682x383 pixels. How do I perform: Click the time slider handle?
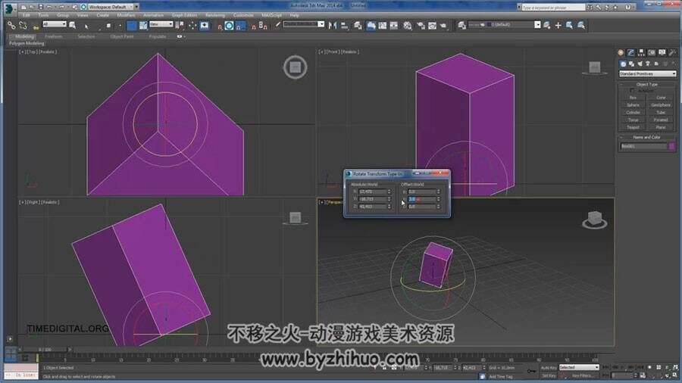[x=43, y=349]
